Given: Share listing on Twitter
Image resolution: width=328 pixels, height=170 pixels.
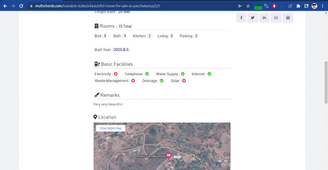Looking at the screenshot, I should click(x=253, y=18).
